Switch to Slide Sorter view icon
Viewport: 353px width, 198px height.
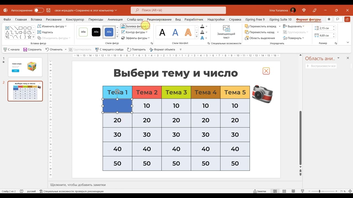point(284,191)
